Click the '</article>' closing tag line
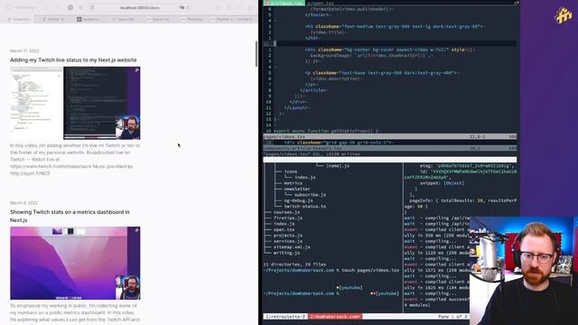578x325 pixels. tap(314, 90)
